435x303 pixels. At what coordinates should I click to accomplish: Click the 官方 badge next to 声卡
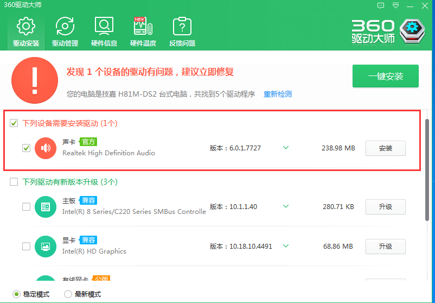click(88, 142)
